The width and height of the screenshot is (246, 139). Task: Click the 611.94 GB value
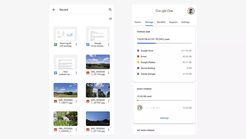(186, 51)
